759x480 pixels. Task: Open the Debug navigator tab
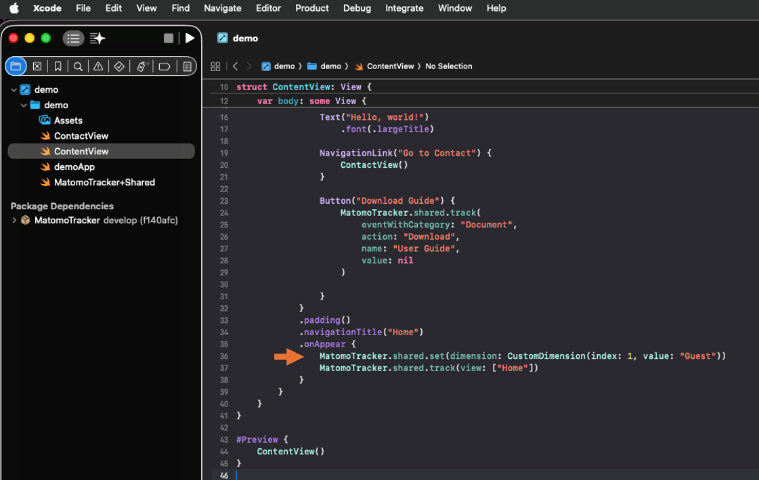point(142,66)
